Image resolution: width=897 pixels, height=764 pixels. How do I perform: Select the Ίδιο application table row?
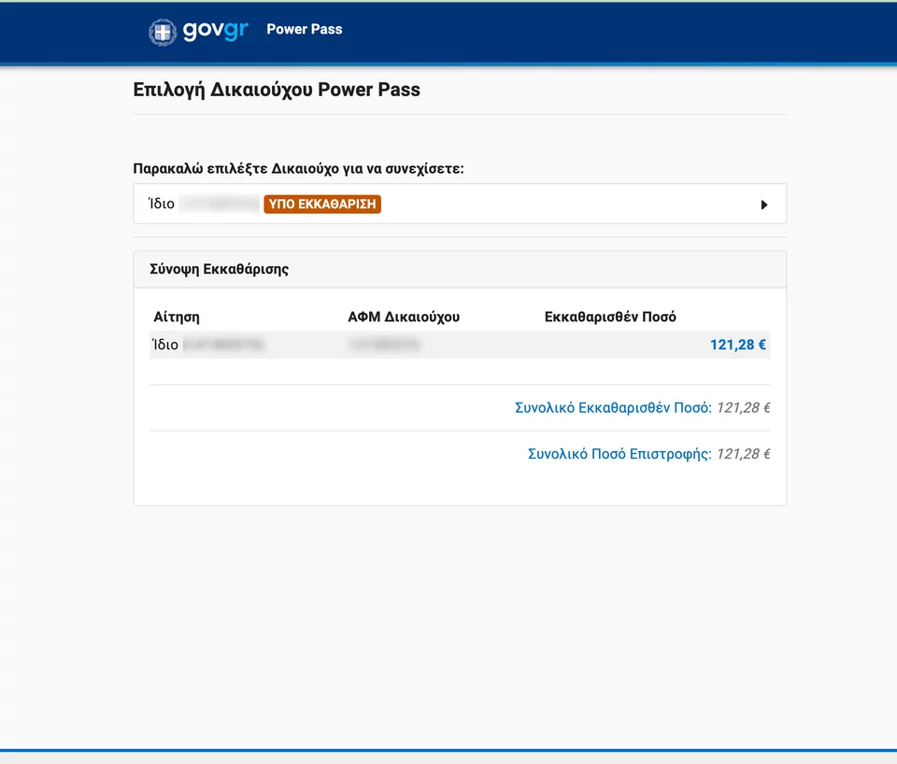(x=460, y=345)
